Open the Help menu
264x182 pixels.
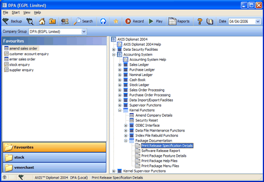pyautogui.click(x=37, y=12)
